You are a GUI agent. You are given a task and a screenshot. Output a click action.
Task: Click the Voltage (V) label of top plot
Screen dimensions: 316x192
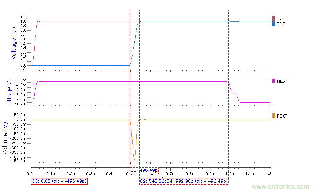point(14,43)
